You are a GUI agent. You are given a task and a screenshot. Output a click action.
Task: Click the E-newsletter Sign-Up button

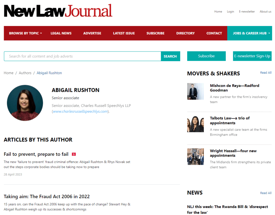tap(252, 56)
